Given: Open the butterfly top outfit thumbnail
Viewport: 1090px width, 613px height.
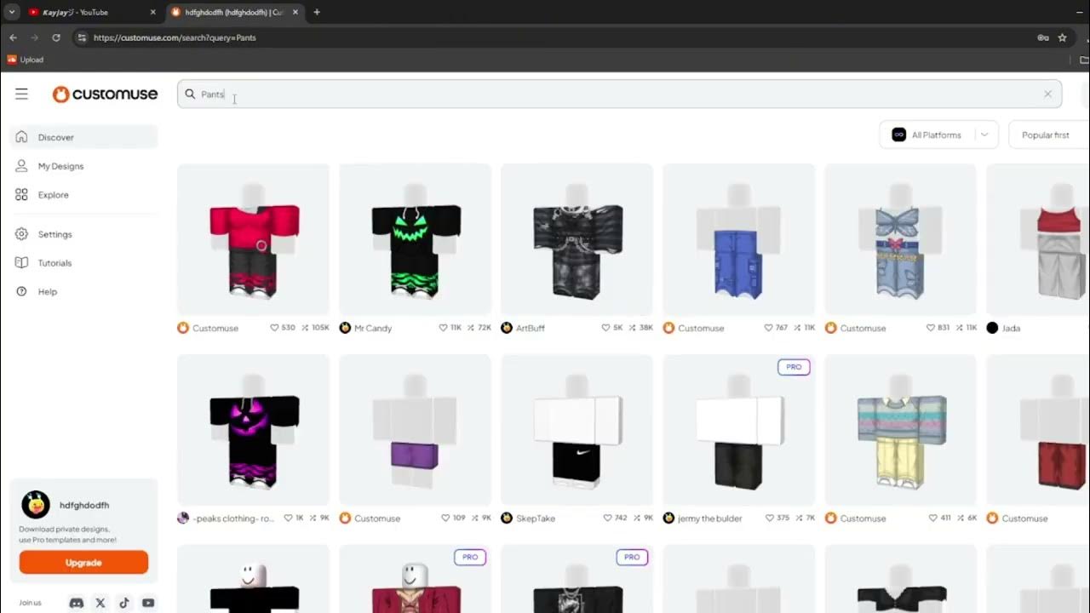Looking at the screenshot, I should tap(900, 240).
